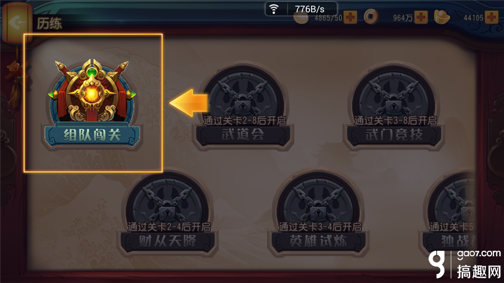Click the 历练 screen title

tap(49, 24)
